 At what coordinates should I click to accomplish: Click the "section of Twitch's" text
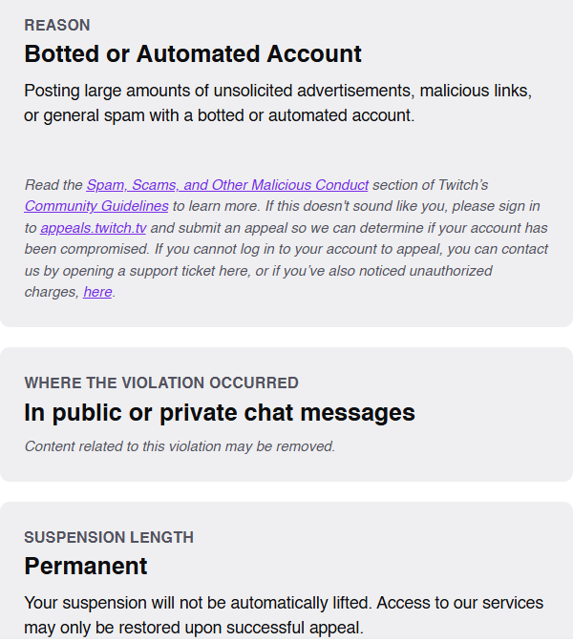pyautogui.click(x=430, y=185)
